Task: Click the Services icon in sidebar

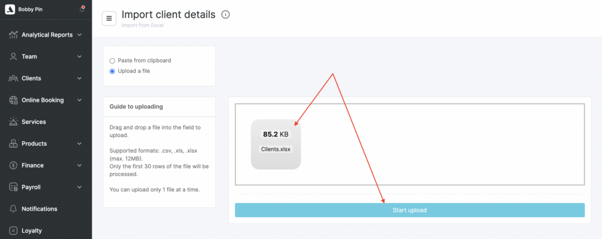Action: pos(13,122)
